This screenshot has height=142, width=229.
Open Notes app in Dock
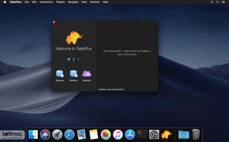[93, 134]
